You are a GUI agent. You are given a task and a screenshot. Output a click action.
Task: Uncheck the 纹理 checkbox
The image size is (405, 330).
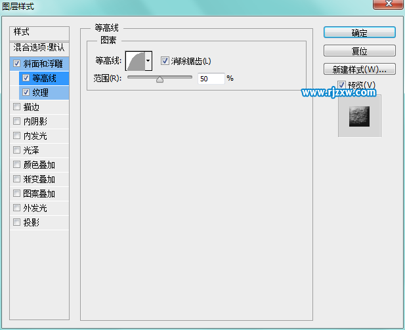point(26,93)
